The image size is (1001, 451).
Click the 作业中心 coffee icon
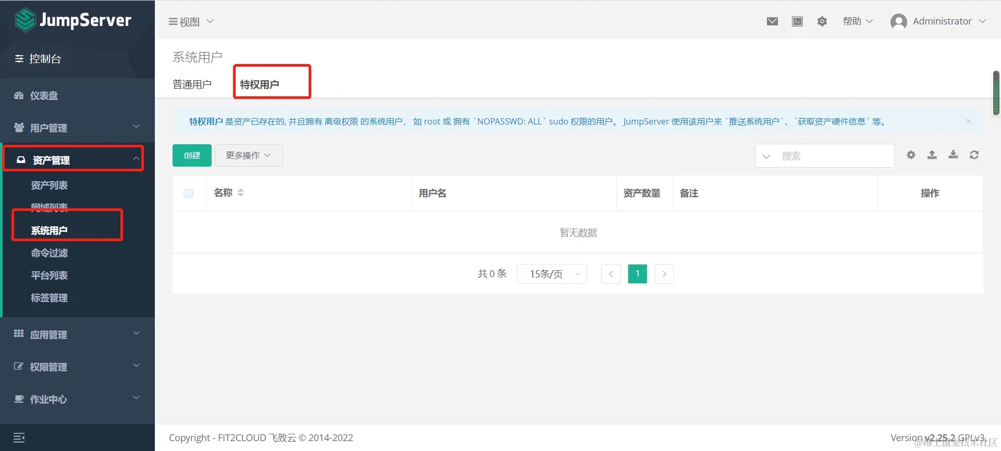pyautogui.click(x=19, y=399)
